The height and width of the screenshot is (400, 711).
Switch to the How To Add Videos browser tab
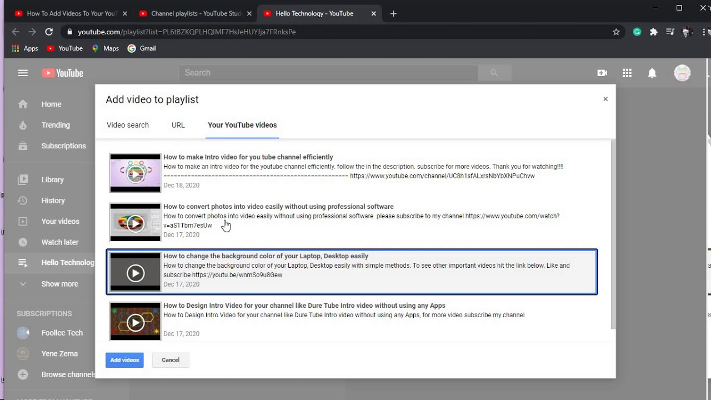(x=71, y=13)
